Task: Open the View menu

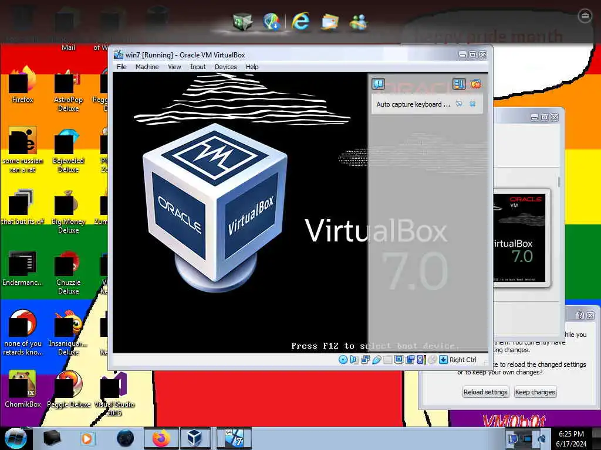Action: pos(174,67)
